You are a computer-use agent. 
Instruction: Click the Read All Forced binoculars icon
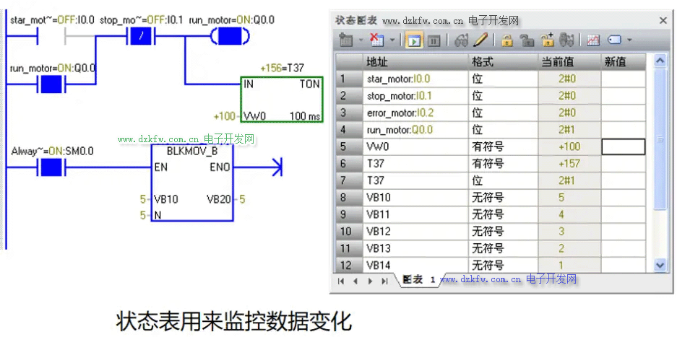tap(566, 40)
